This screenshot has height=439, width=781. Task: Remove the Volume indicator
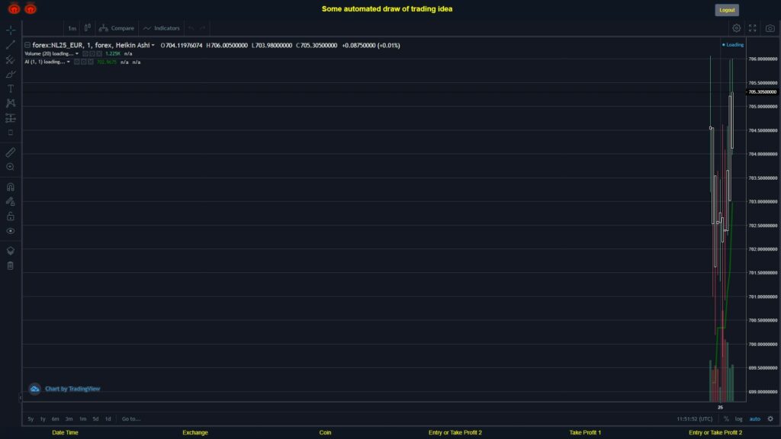tap(99, 54)
